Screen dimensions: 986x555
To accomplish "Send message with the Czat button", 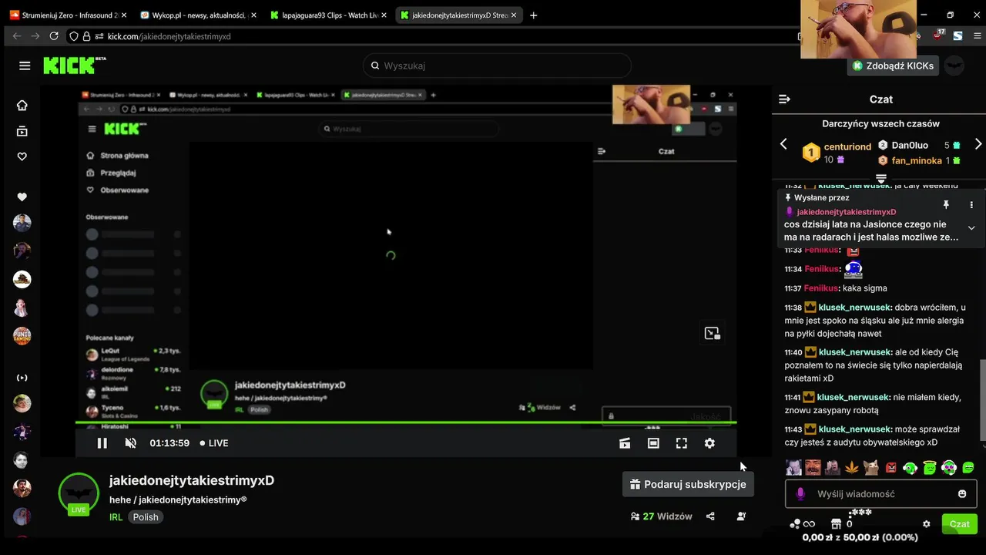I will pos(959,524).
